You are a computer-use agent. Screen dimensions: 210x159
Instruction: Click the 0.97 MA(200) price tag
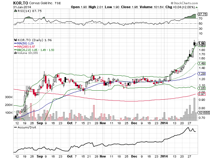point(202,94)
